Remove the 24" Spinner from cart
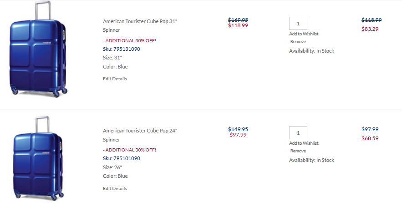This screenshot has width=402, height=210. tap(298, 151)
